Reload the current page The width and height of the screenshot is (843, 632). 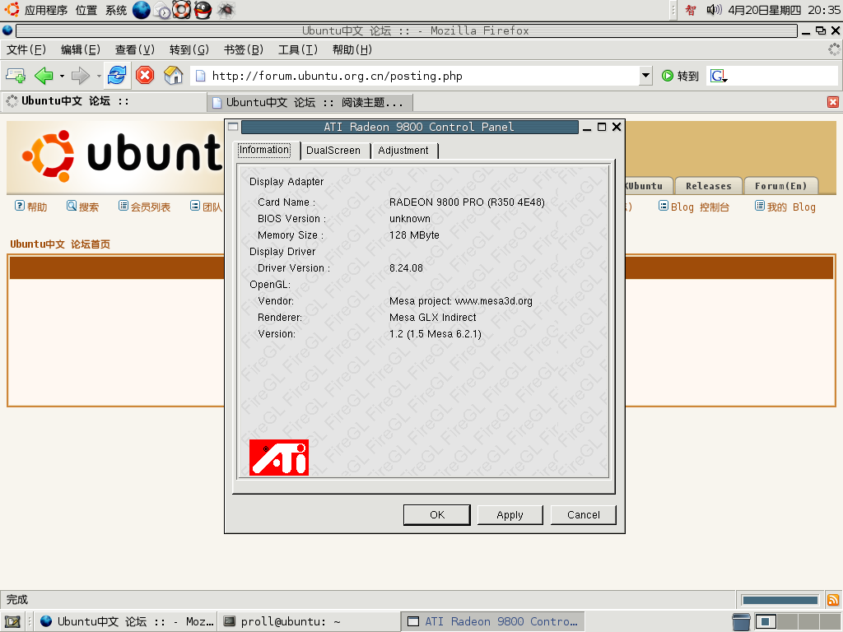(x=117, y=76)
